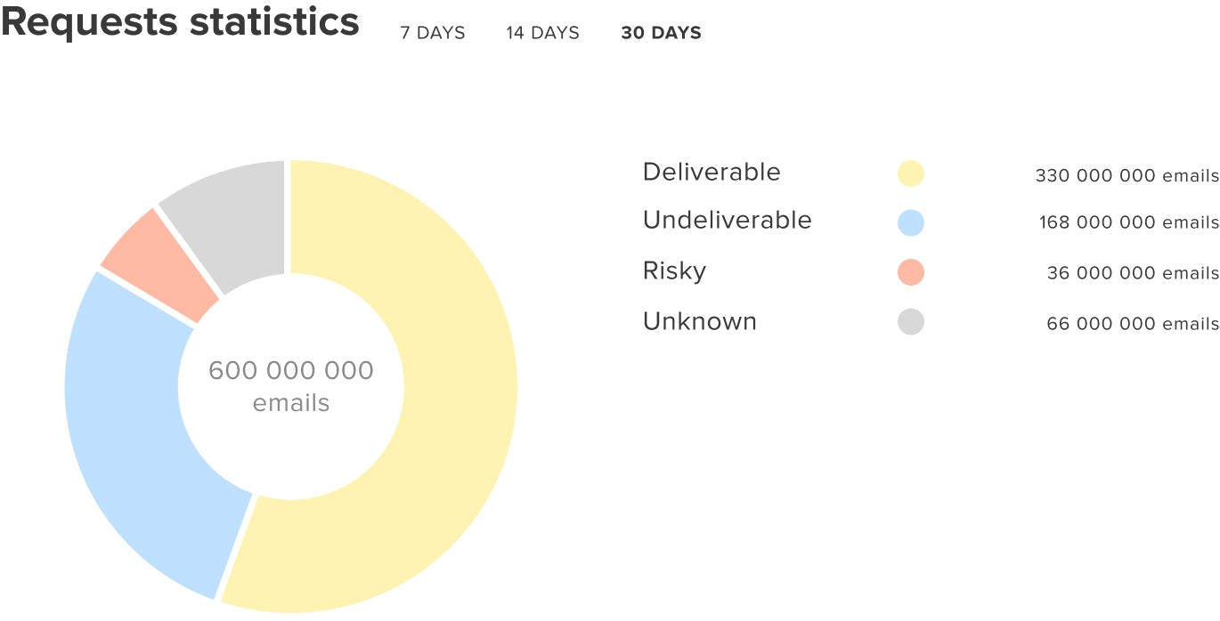Click the 168 000 000 emails value
Screen dimensions: 1220x621
click(1128, 223)
